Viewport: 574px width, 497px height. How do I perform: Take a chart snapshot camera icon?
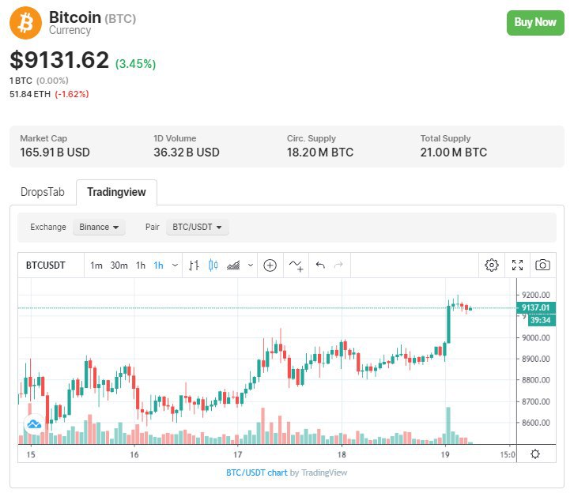542,265
